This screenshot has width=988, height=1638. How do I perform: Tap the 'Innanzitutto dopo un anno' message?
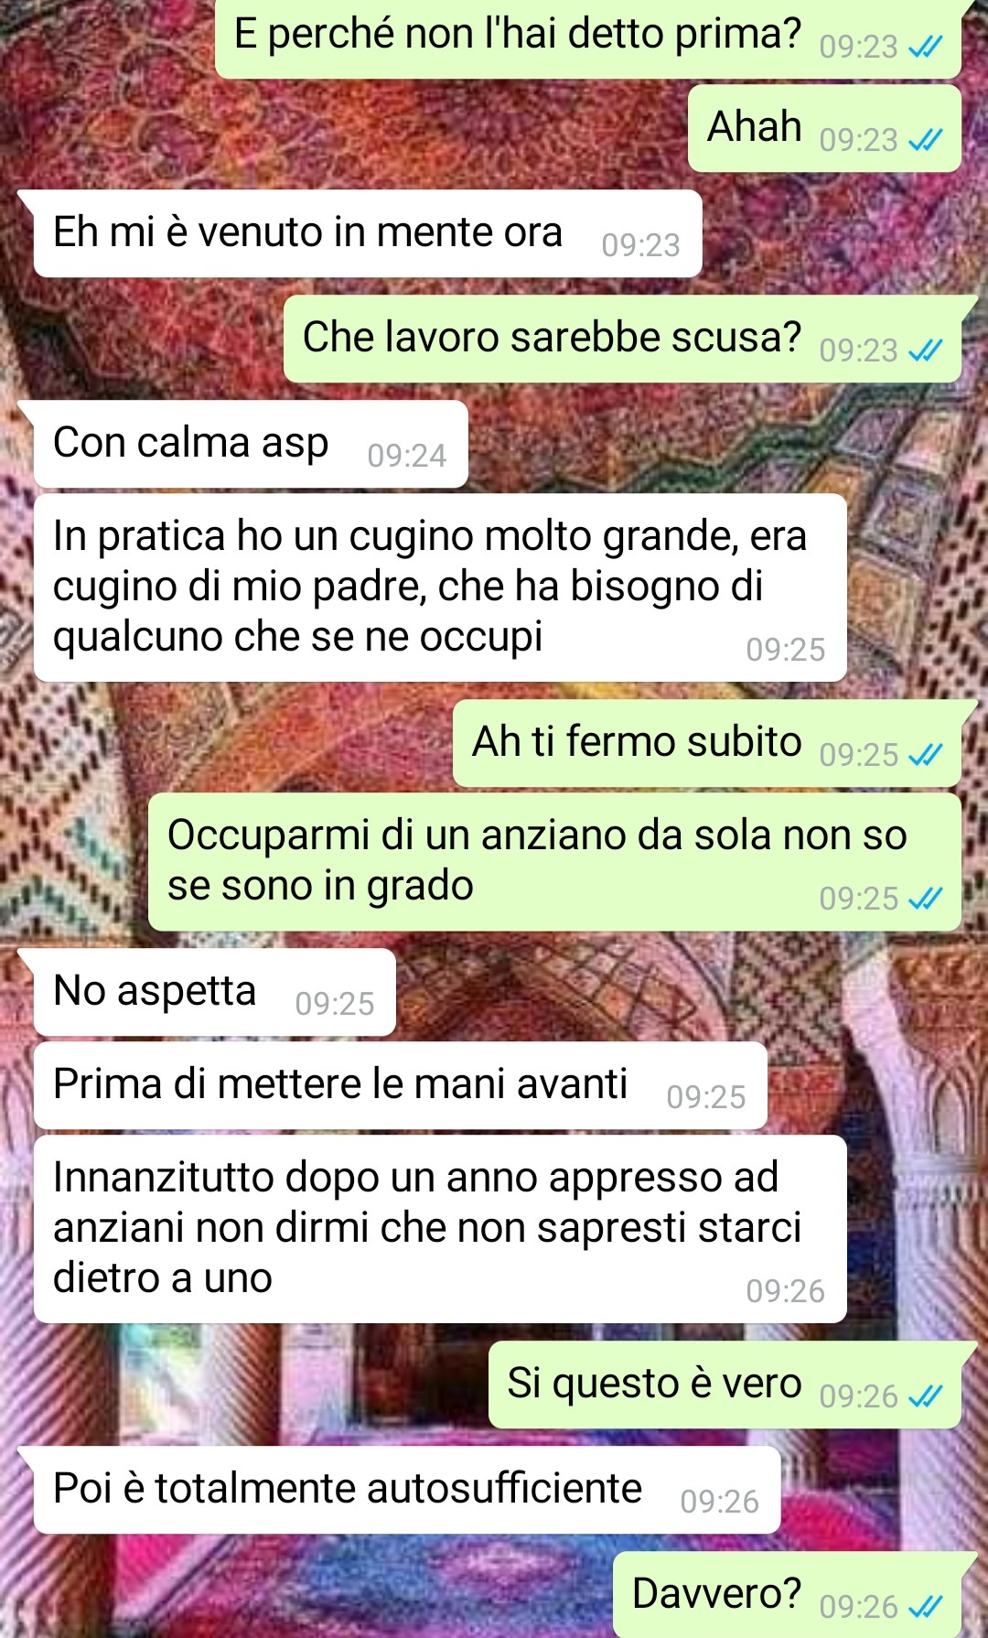click(x=440, y=1229)
